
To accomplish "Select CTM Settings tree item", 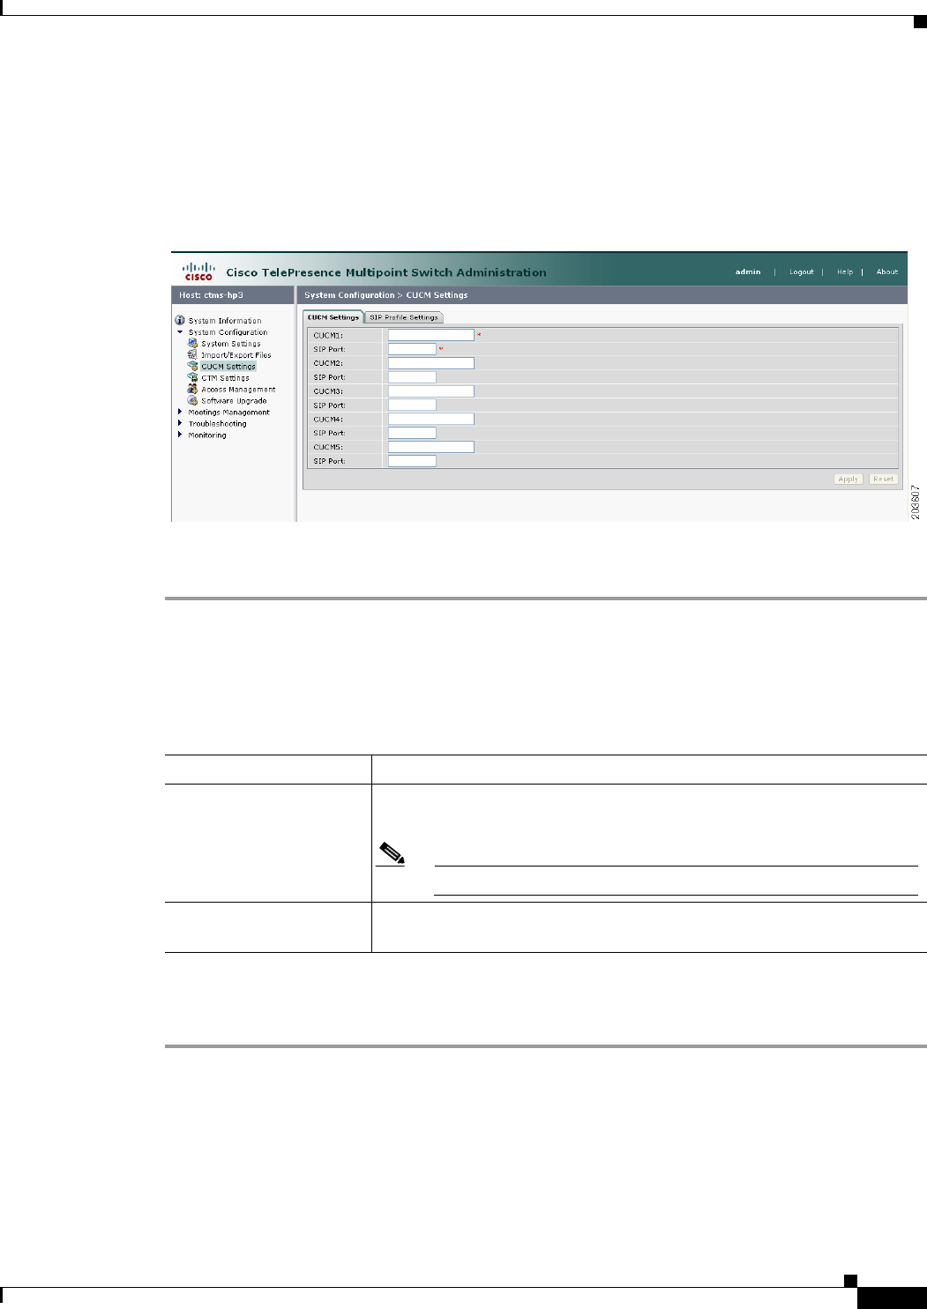I will pos(225,378).
